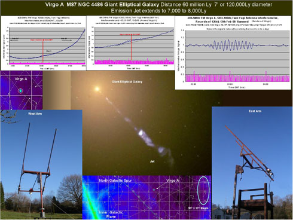Click the bright galaxy core in the M87 image
The width and height of the screenshot is (293, 220).
pyautogui.click(x=97, y=89)
